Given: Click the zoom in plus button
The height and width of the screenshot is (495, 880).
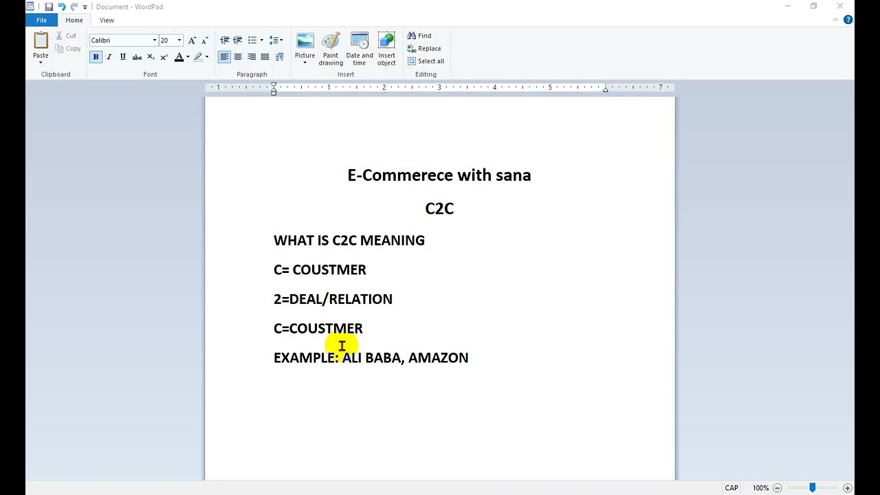Looking at the screenshot, I should point(847,488).
